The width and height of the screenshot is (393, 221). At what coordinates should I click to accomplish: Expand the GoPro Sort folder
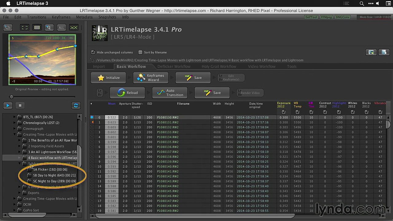[x=14, y=210]
